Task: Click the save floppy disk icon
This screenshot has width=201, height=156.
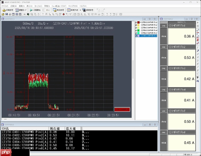Action: [7, 14]
